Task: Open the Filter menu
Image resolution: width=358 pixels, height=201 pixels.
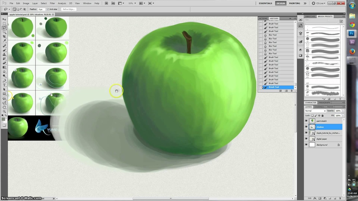Action: pos(52,3)
